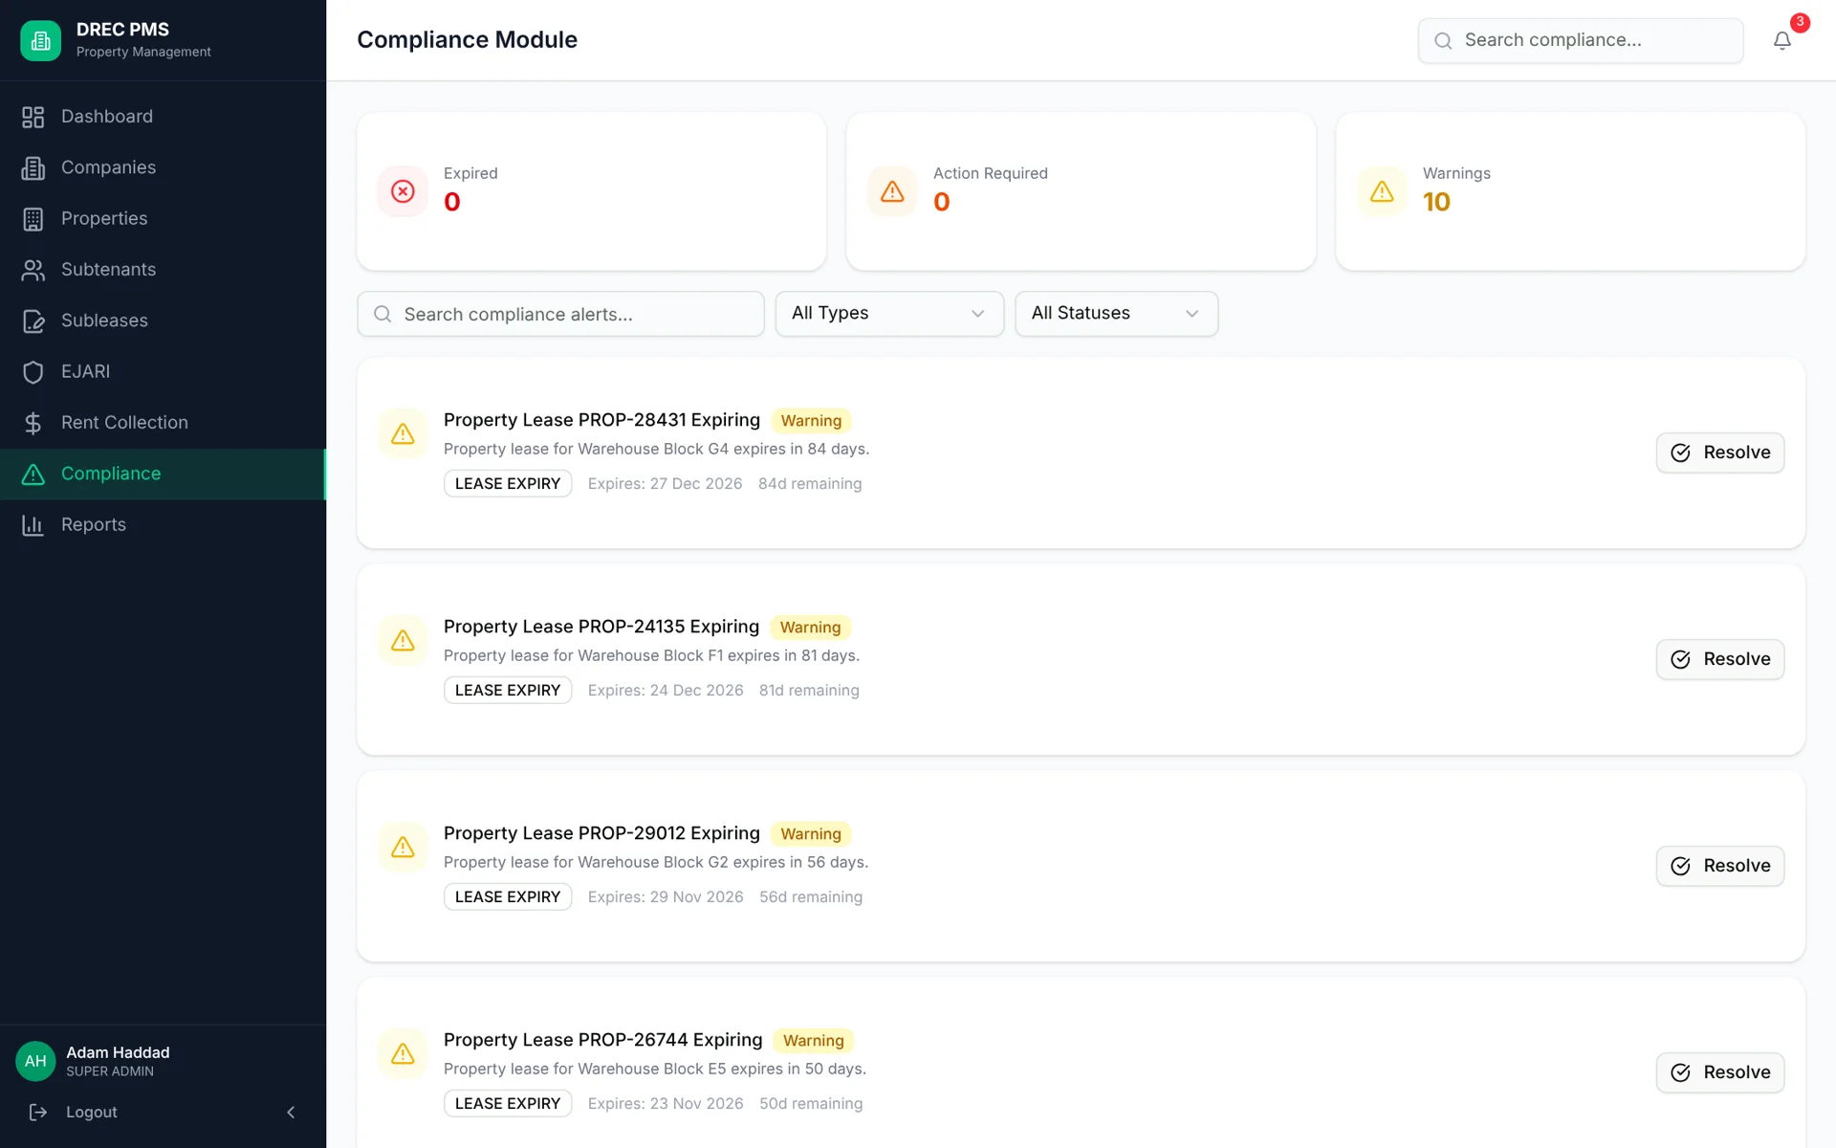This screenshot has width=1836, height=1148.
Task: Click the Subleases edit-document icon
Action: pyautogui.click(x=33, y=320)
